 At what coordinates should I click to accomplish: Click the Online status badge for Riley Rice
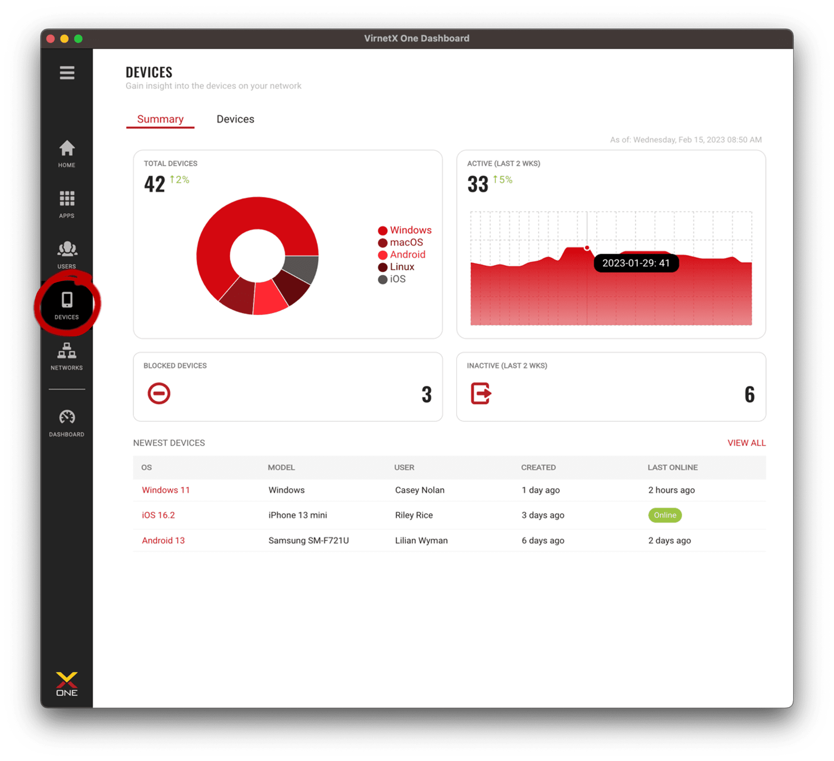click(x=665, y=515)
